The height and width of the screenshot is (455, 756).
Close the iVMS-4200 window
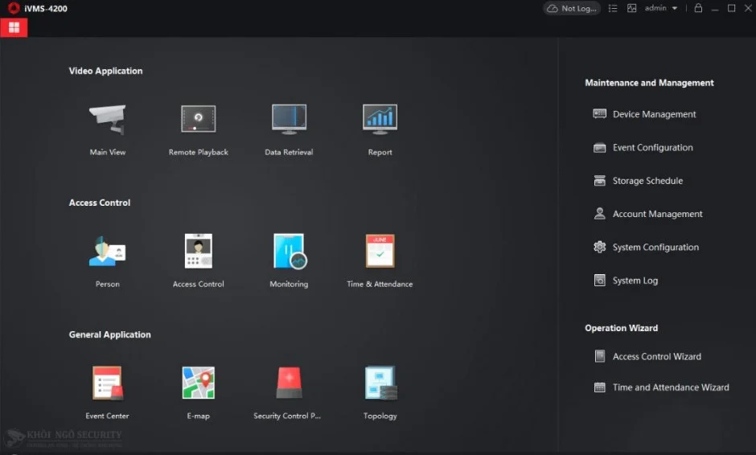tap(748, 8)
